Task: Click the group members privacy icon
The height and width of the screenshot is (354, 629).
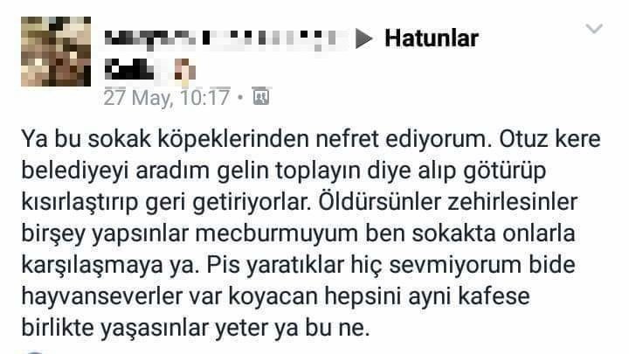Action: point(261,97)
